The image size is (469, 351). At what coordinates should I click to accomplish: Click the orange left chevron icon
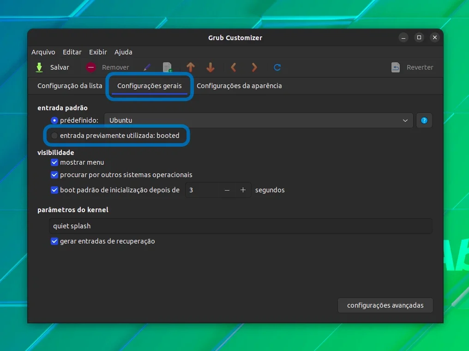[x=234, y=67]
